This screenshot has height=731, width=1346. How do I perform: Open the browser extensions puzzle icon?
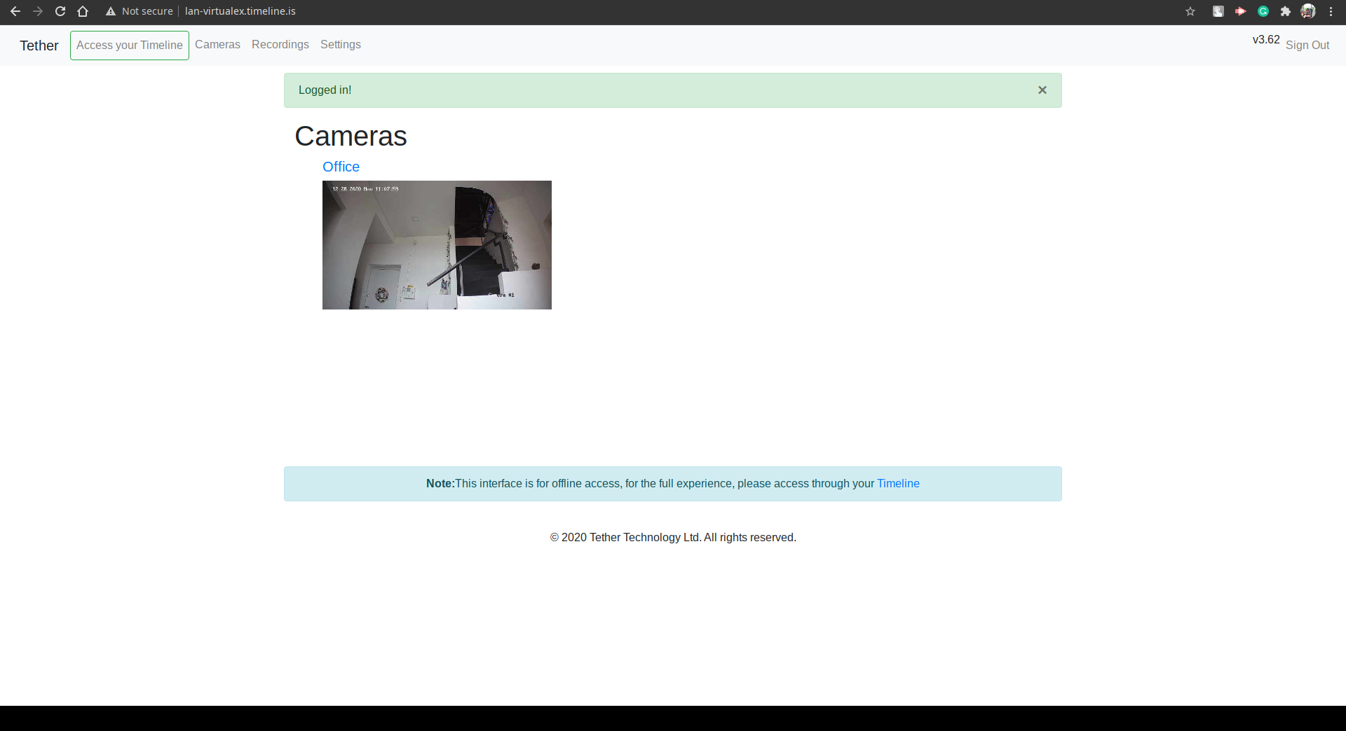pos(1286,11)
